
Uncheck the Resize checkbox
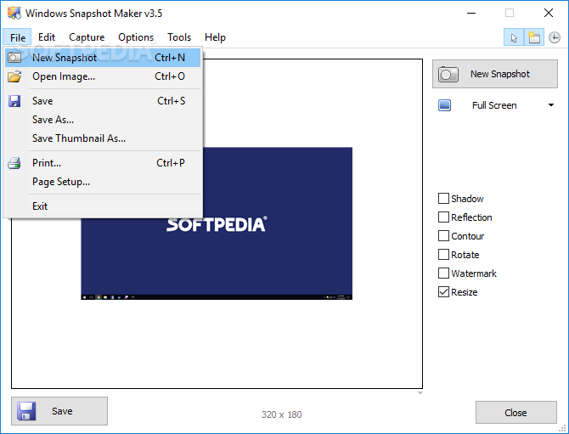443,292
